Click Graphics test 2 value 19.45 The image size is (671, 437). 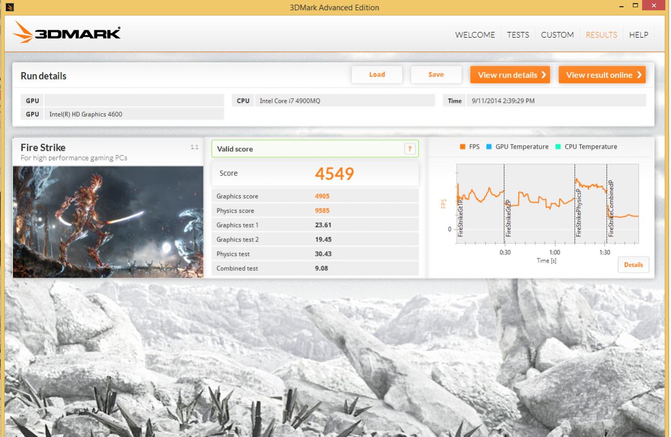pos(323,239)
